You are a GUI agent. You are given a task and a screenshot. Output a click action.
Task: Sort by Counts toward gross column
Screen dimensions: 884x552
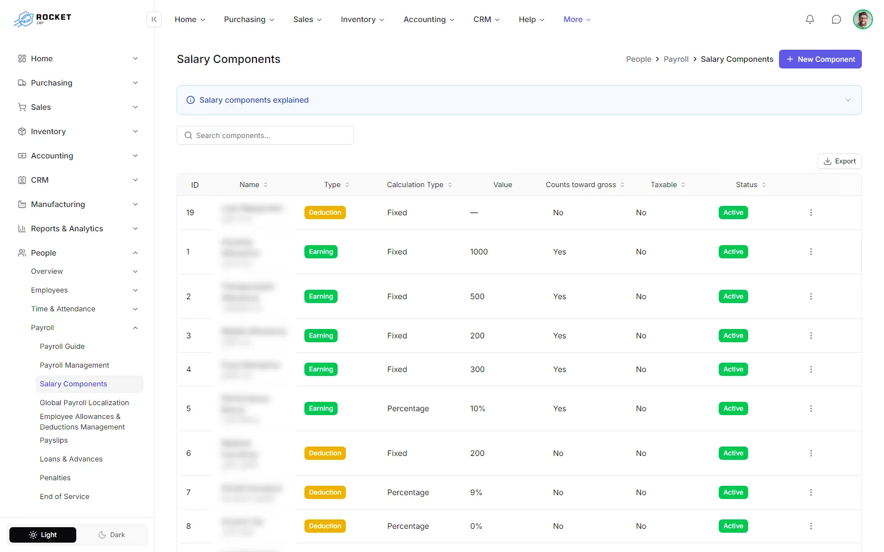(585, 185)
